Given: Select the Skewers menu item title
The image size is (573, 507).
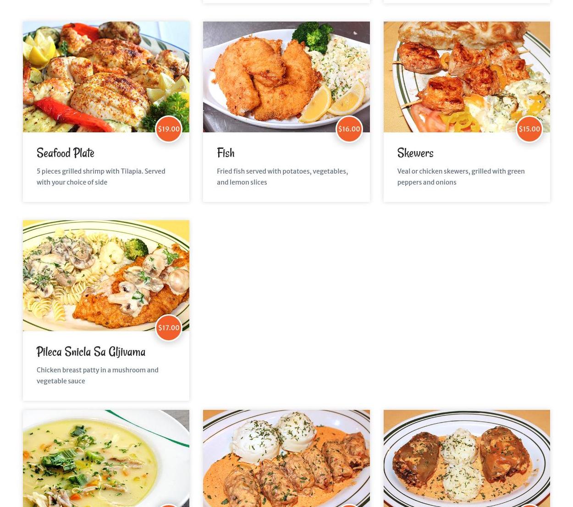Looking at the screenshot, I should tap(415, 153).
